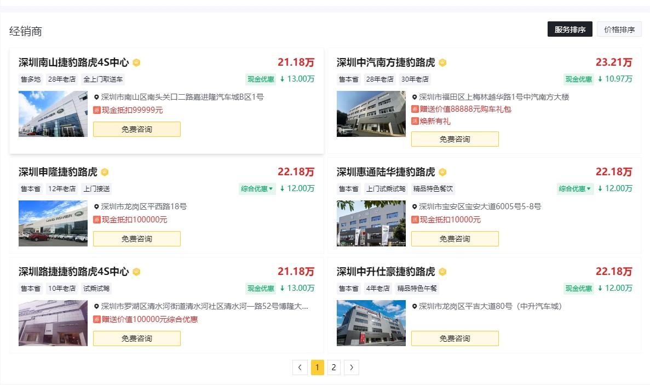This screenshot has height=385, width=650.
Task: Click verified badge beside 深圳申隆捷豹路虎
Action: [105, 173]
